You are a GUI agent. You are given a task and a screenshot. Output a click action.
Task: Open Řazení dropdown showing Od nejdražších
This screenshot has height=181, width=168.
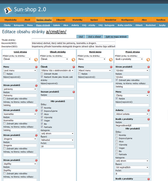[132, 167]
